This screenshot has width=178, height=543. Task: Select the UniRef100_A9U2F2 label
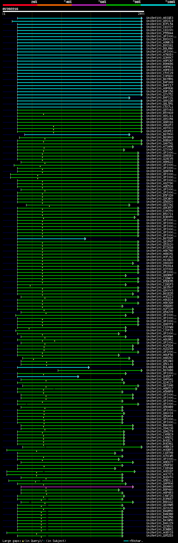[160, 125]
